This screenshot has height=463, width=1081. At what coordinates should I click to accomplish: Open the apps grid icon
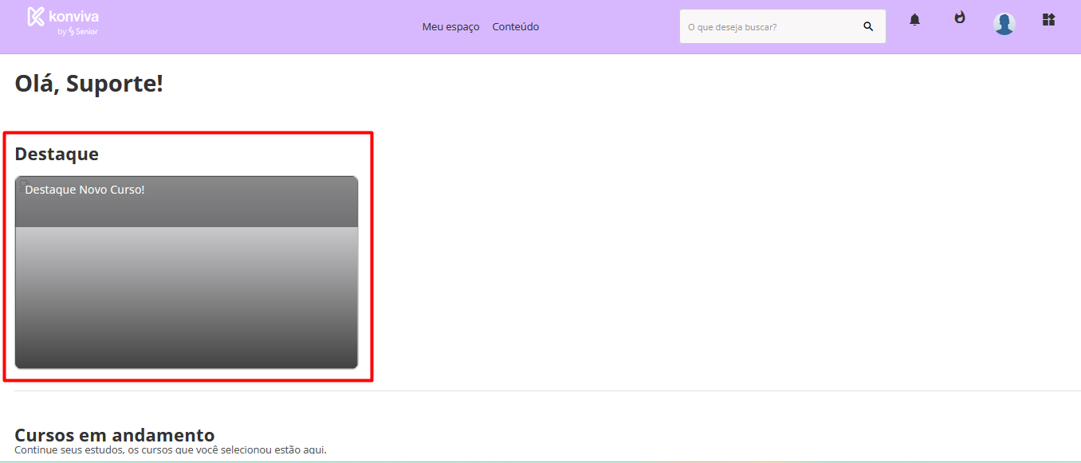(x=1049, y=20)
